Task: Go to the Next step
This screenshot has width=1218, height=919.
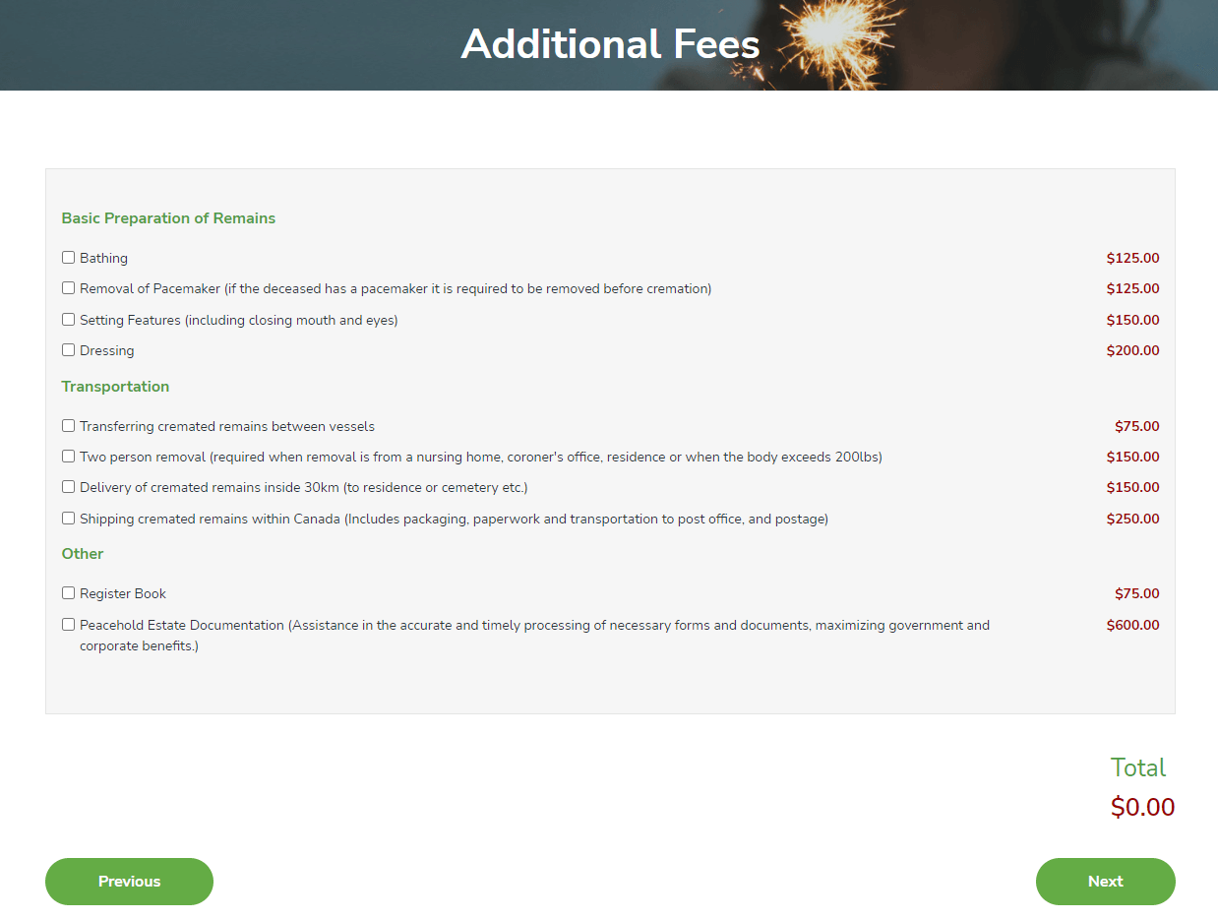Action: click(1105, 882)
